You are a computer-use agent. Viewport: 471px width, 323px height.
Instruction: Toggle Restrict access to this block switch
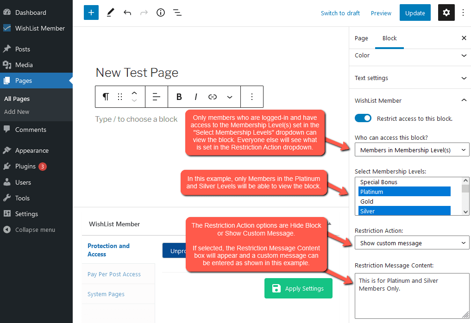coord(363,118)
